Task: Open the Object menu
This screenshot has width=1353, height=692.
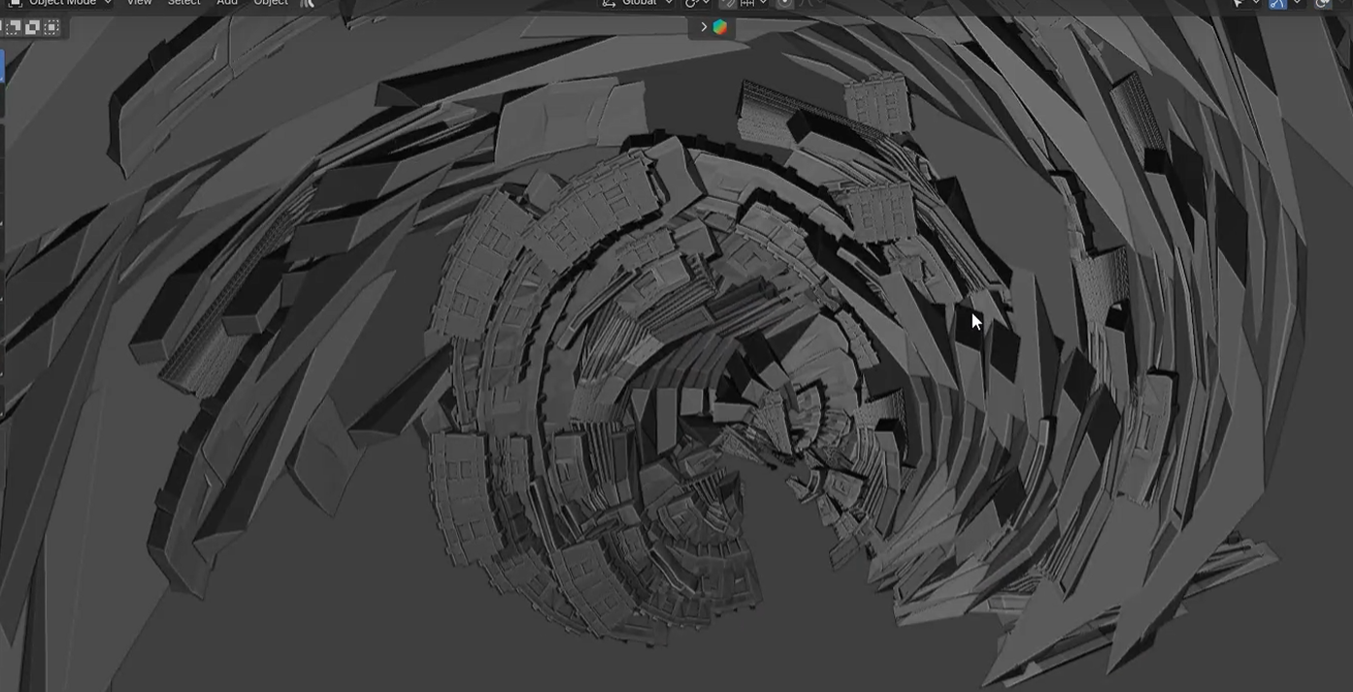Action: click(x=270, y=3)
